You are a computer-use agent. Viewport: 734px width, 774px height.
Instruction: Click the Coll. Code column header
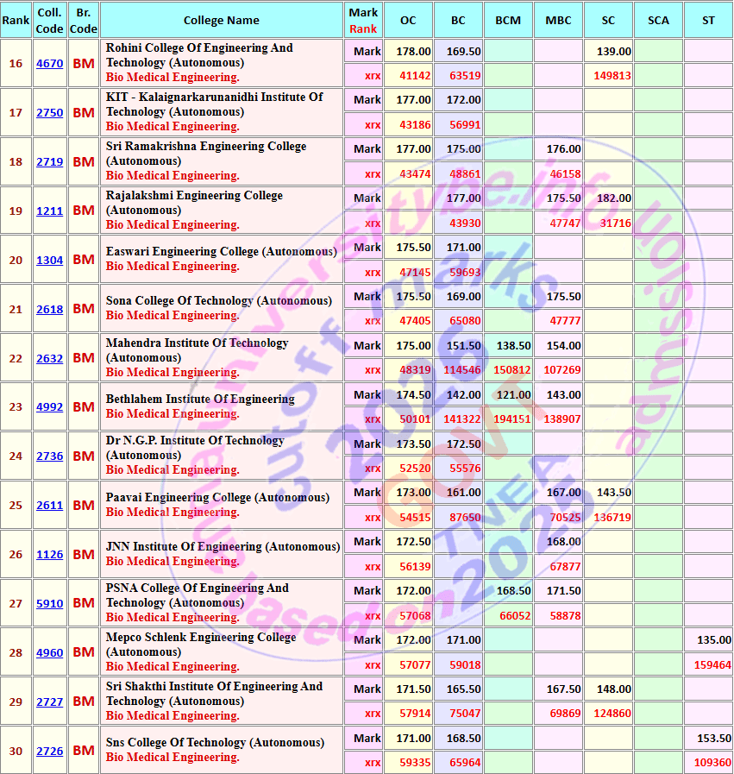(x=50, y=20)
